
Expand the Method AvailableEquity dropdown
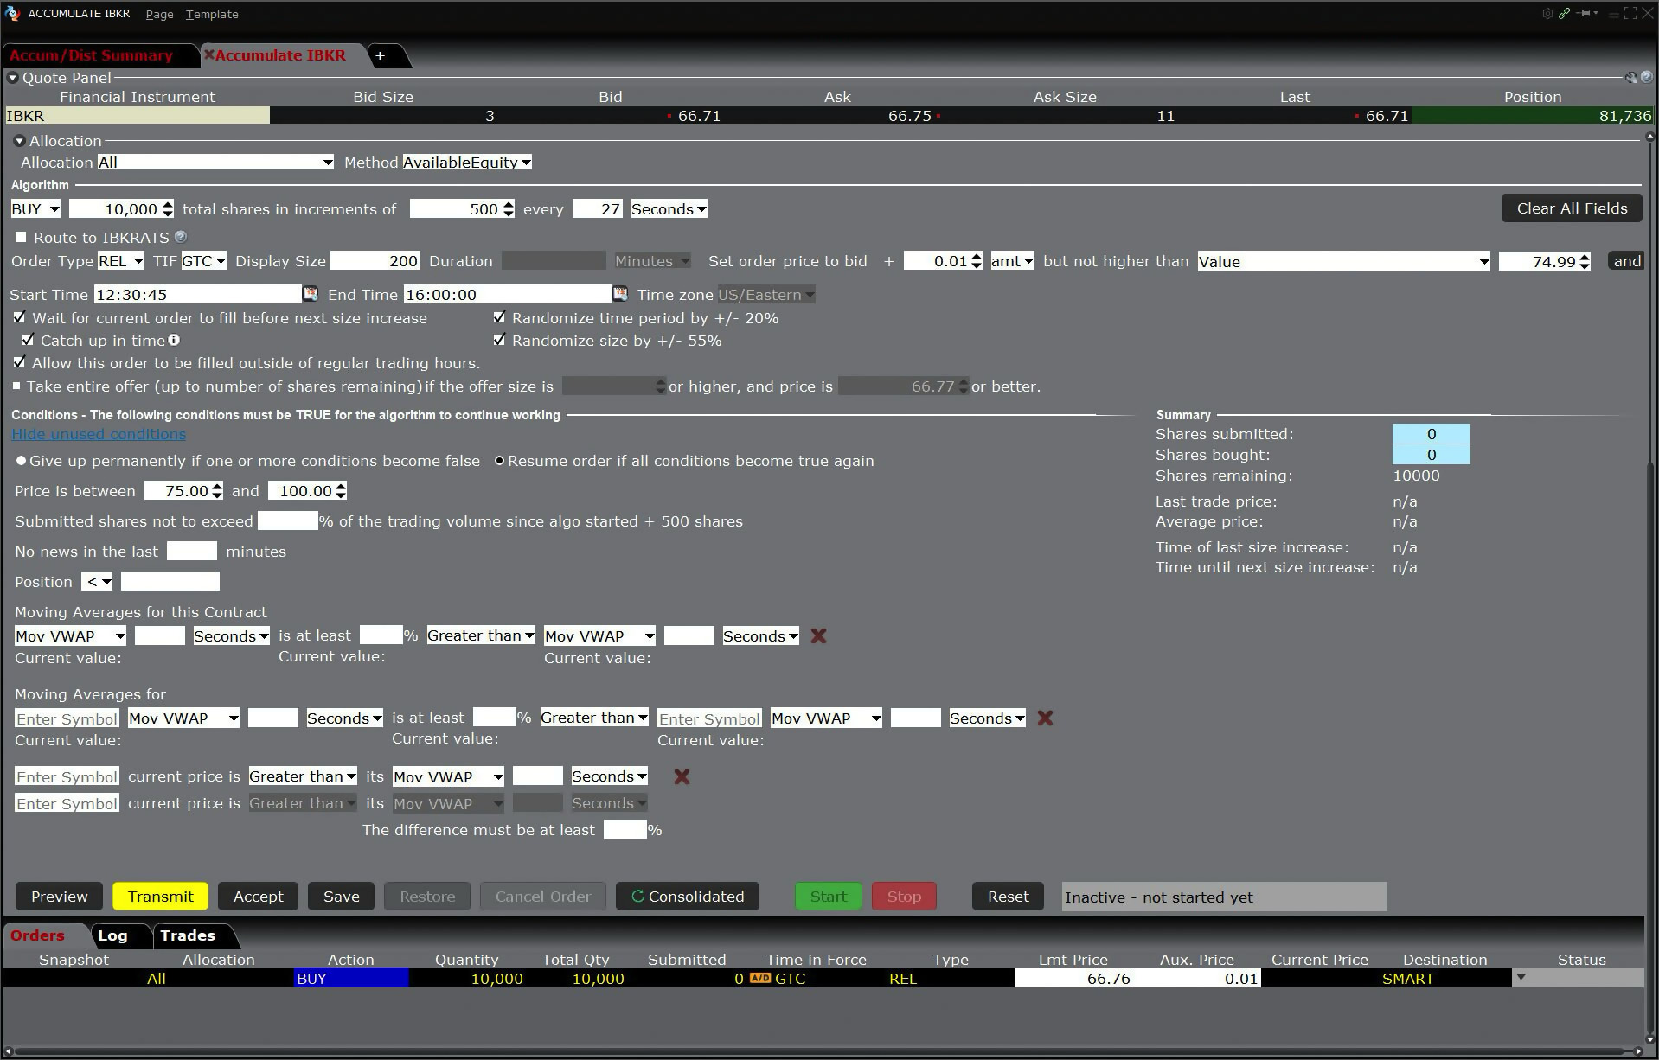click(467, 163)
